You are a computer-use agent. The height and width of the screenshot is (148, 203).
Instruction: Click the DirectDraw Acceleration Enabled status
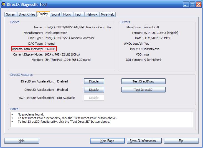(62, 81)
